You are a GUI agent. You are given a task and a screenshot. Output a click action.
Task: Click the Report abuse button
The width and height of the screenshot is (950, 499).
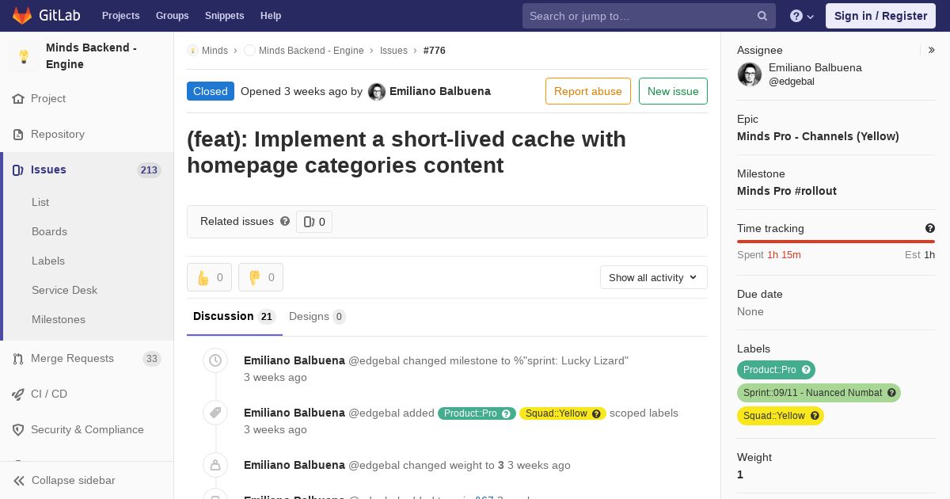point(588,91)
